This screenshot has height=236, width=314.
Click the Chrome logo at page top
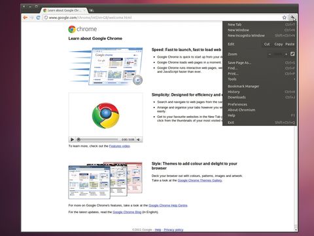coord(82,29)
